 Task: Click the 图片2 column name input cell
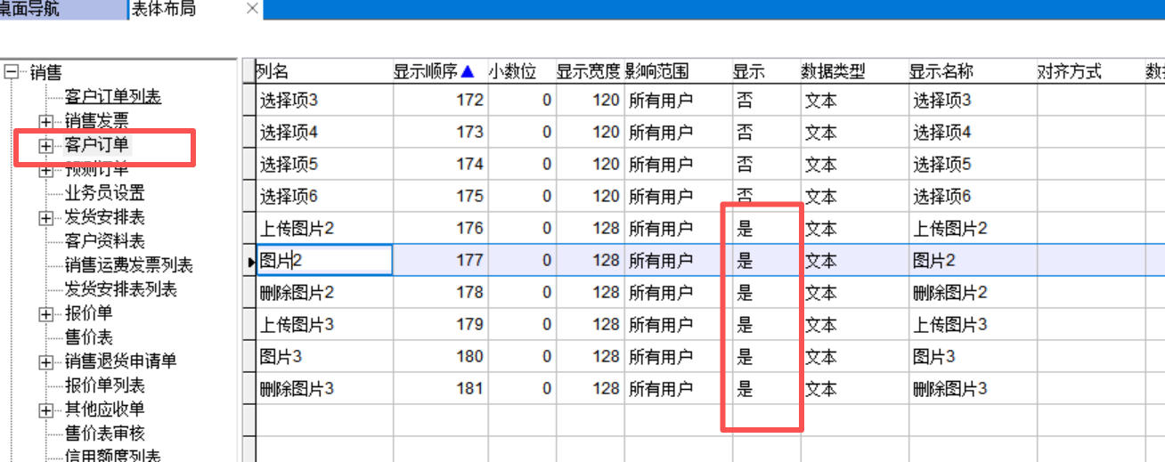(324, 261)
